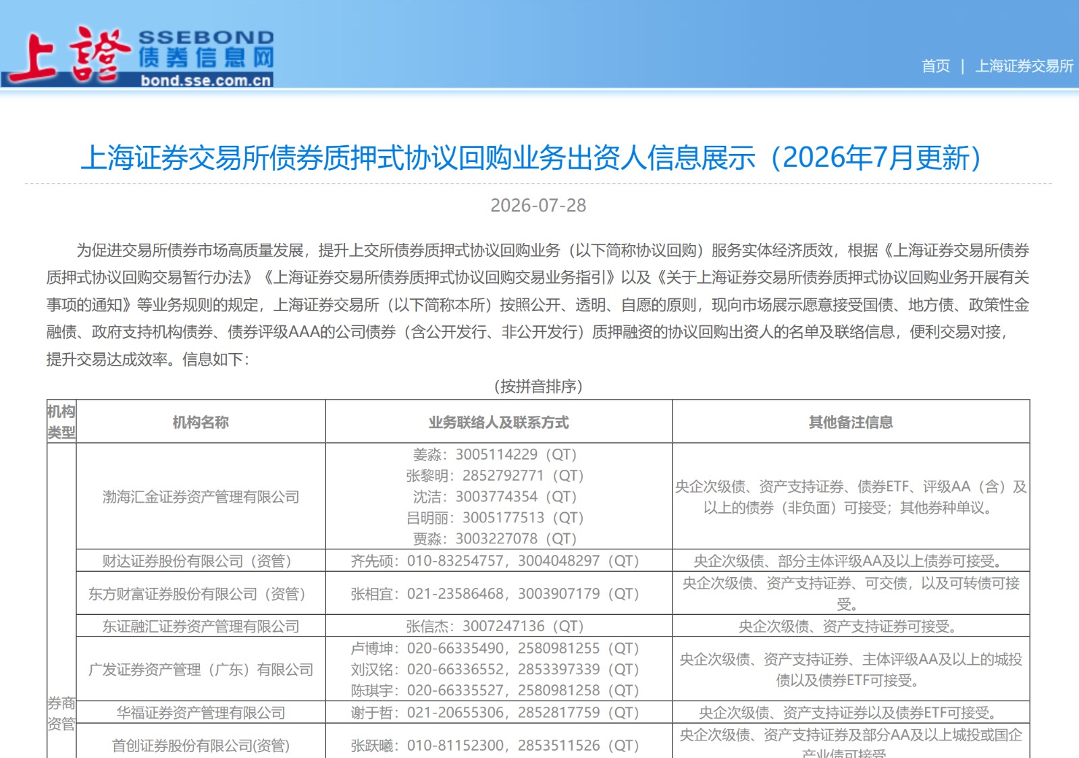Select the 其他备注信息 column header
This screenshot has height=758, width=1079.
[851, 423]
